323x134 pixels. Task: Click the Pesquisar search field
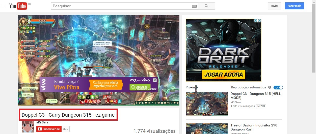pyautogui.click(x=121, y=6)
